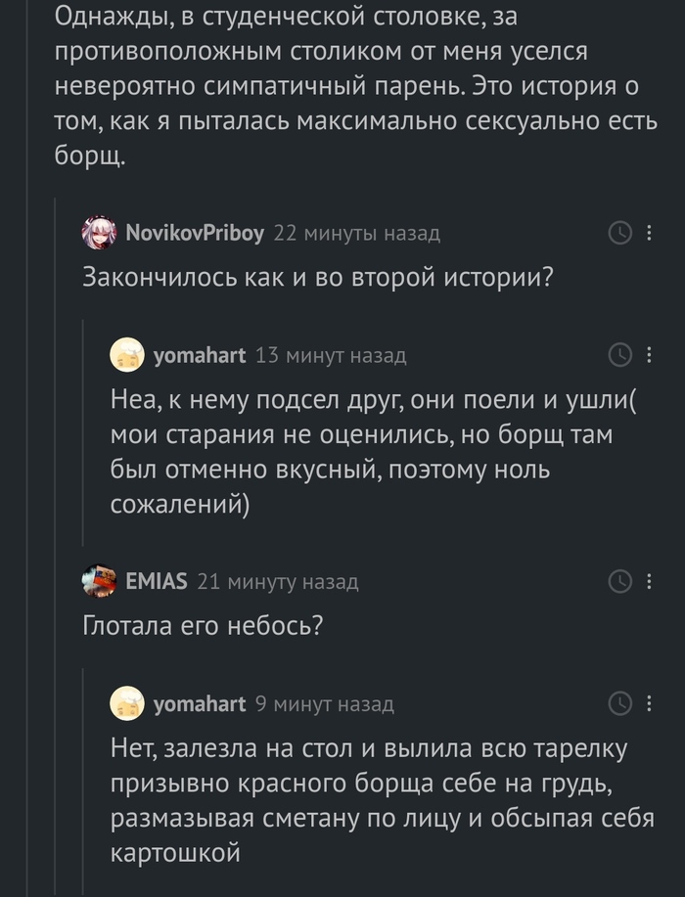
Task: Click the "13 минут назад" timestamp
Action: [x=330, y=355]
